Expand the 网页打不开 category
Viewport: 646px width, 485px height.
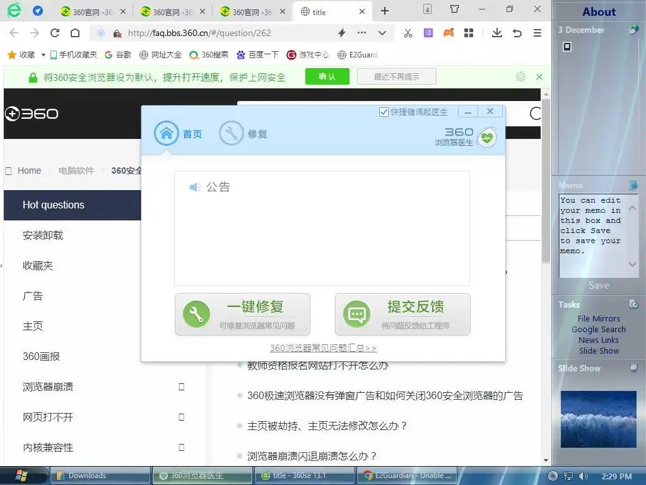tap(181, 417)
